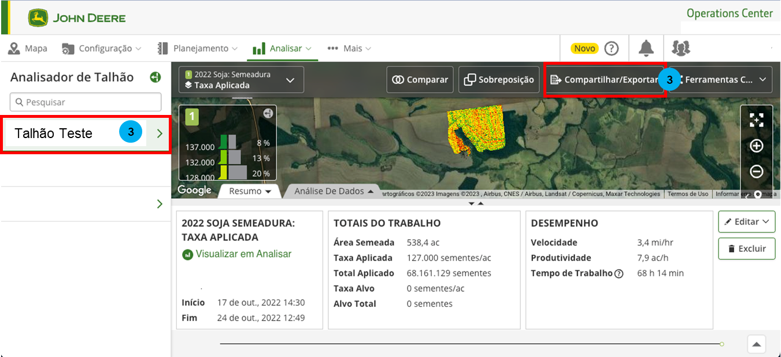
Task: Expand the Talhão Teste field item
Action: (160, 134)
